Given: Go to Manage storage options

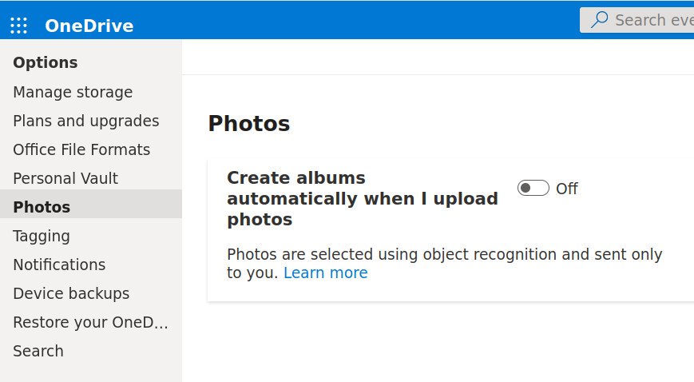Looking at the screenshot, I should (73, 93).
